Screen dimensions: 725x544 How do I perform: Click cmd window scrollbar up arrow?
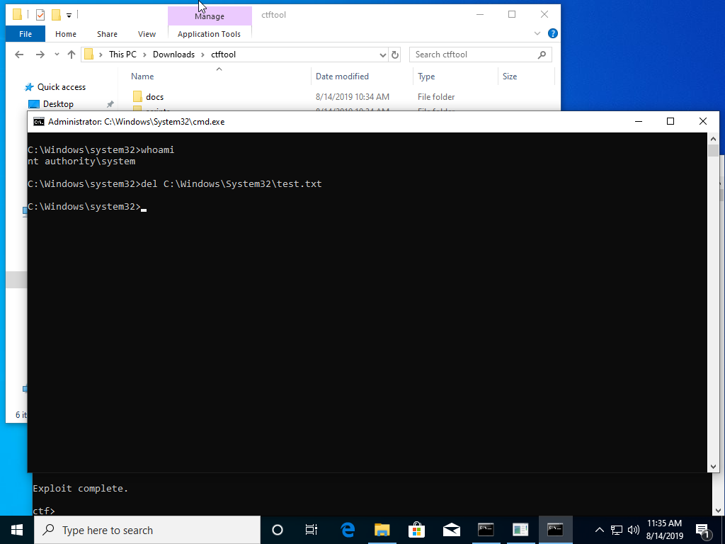click(x=713, y=139)
